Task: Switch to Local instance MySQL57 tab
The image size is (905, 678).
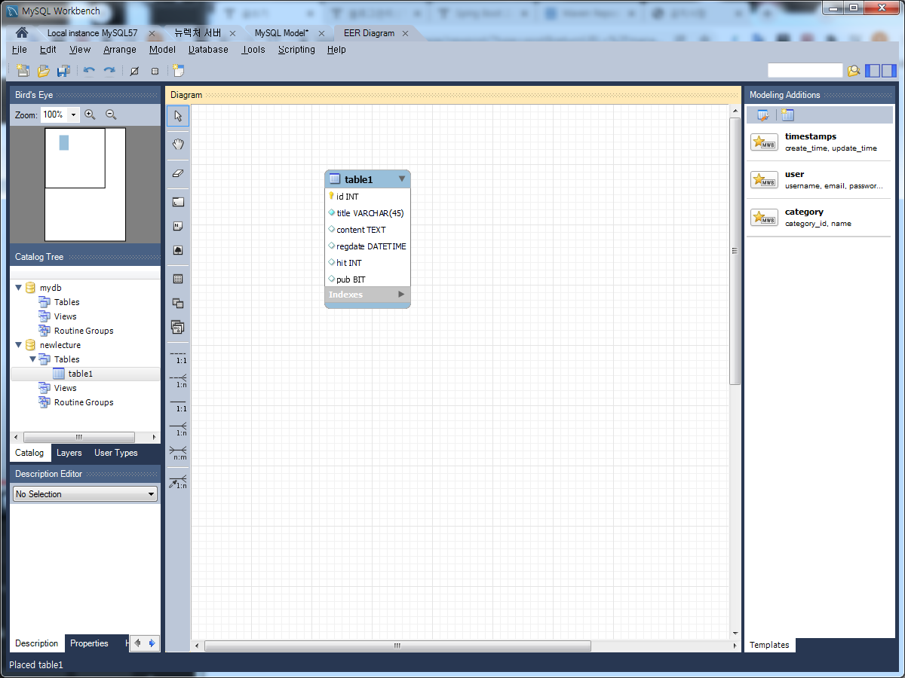Action: 92,33
